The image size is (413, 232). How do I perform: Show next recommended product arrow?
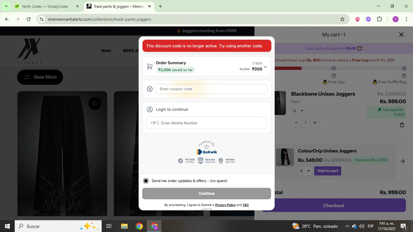[x=402, y=161]
